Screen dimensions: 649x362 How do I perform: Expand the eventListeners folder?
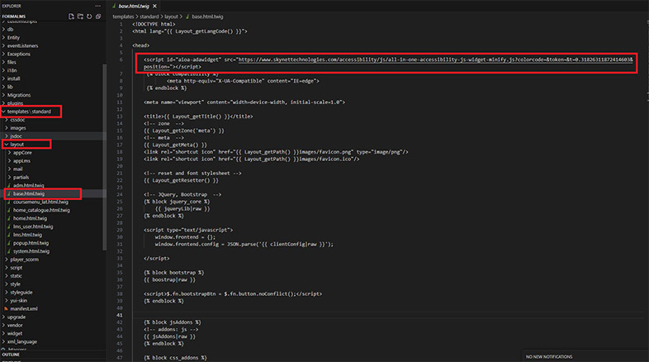tap(22, 46)
